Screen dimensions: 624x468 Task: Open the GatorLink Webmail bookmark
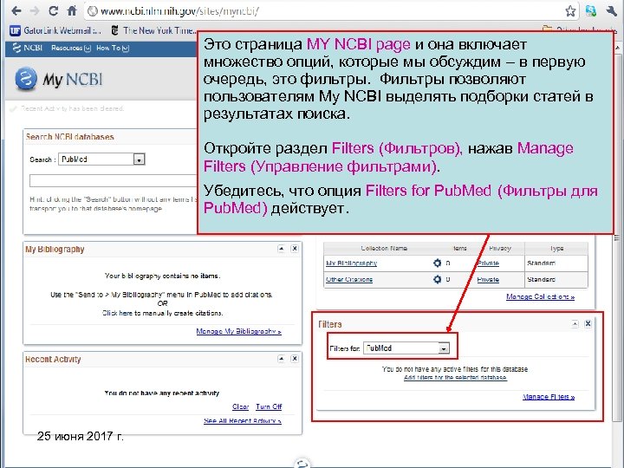[55, 30]
